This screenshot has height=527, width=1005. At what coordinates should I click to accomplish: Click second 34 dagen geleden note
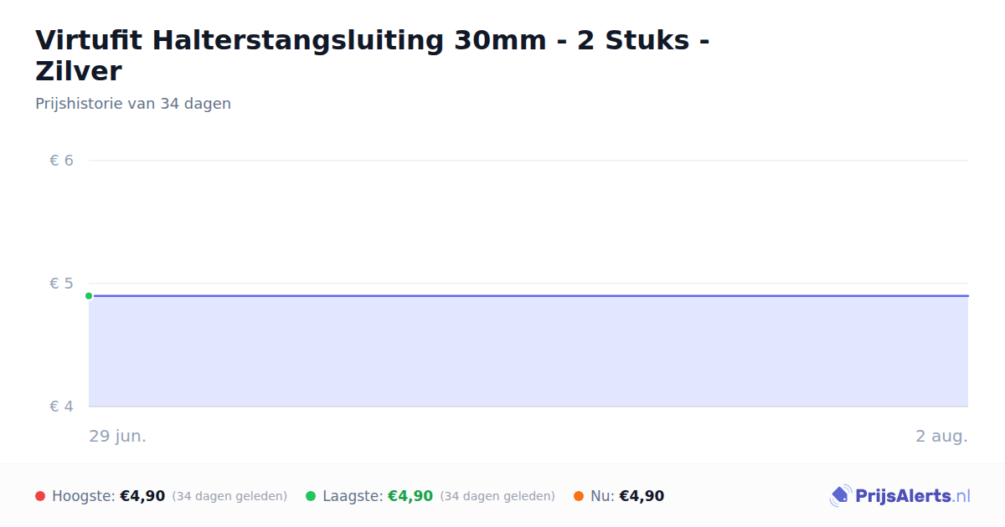pos(497,496)
